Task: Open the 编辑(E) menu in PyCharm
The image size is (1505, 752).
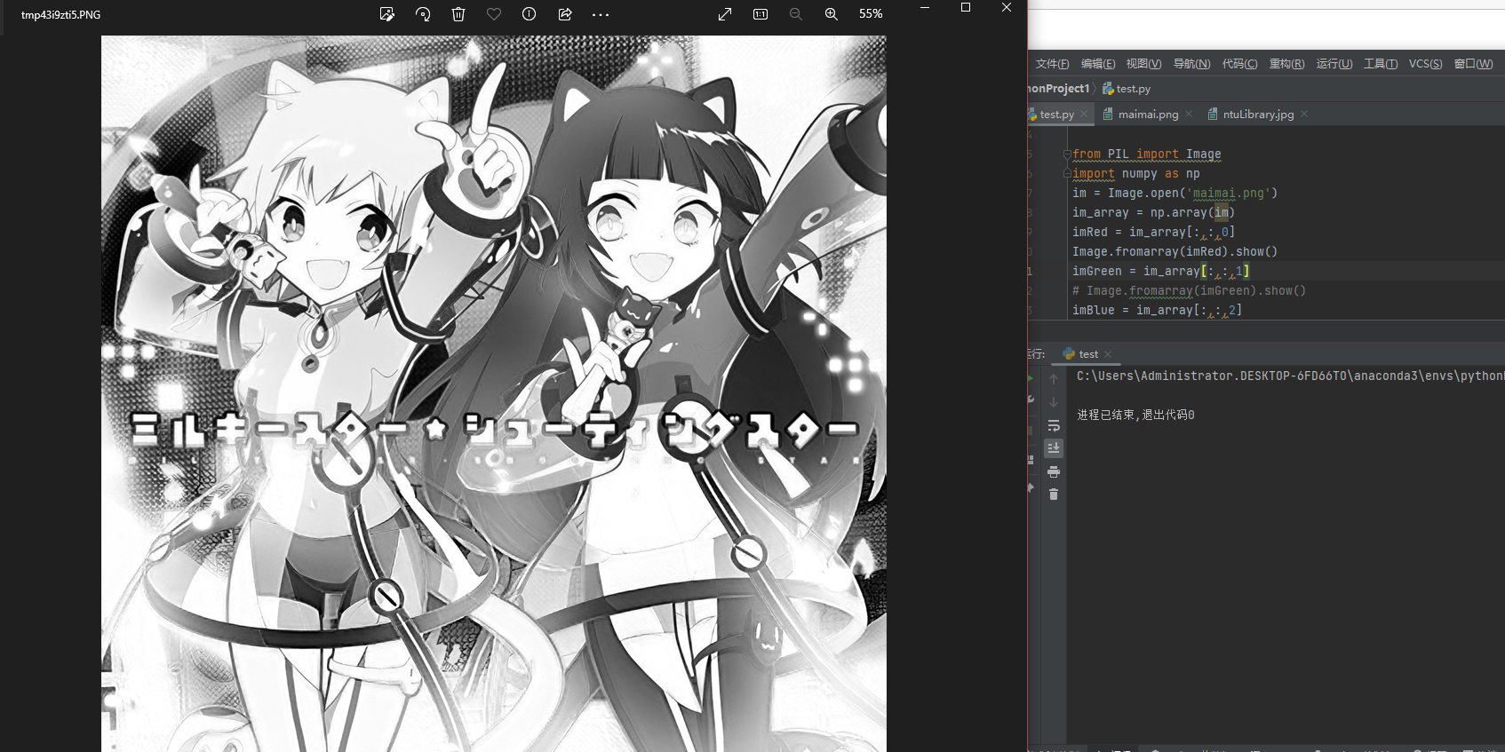Action: 1098,64
